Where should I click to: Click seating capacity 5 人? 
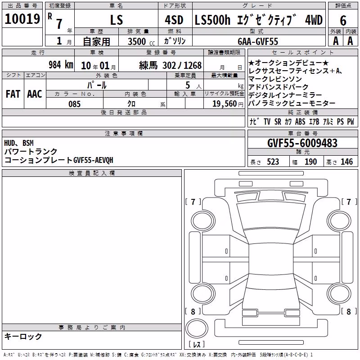pyautogui.click(x=193, y=85)
